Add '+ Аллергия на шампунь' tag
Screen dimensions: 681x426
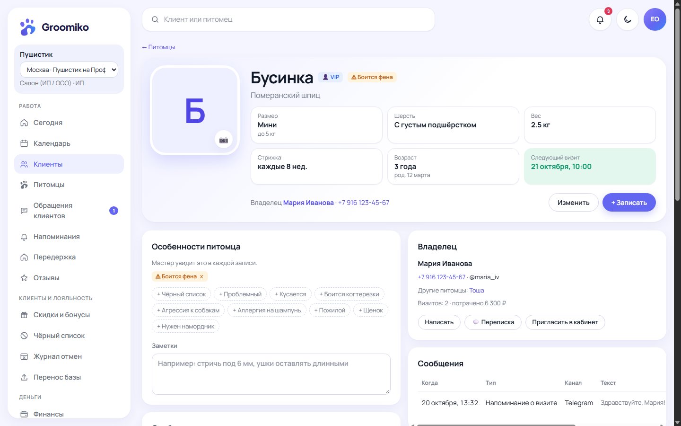[267, 311]
